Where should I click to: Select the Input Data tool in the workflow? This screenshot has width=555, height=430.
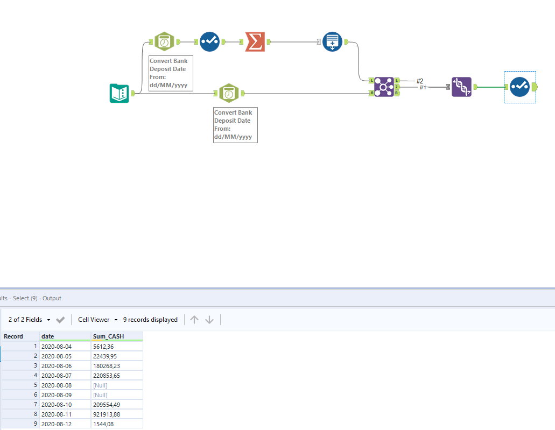119,93
